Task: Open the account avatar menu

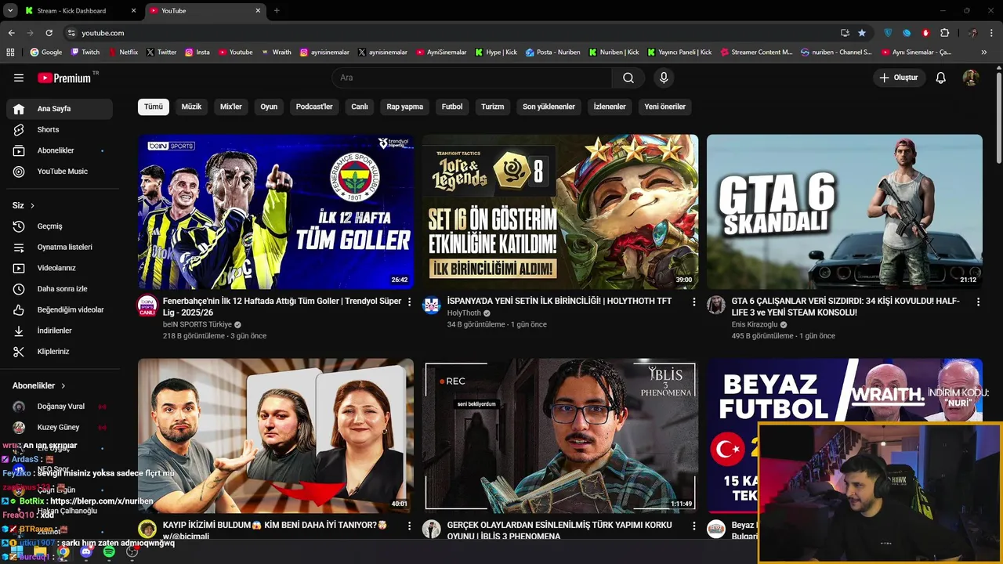Action: pyautogui.click(x=971, y=78)
